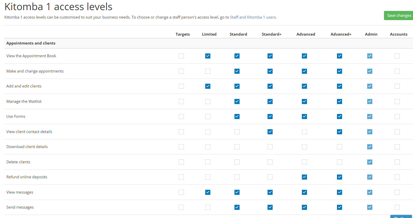Enable Limited for Use Forms
The width and height of the screenshot is (413, 218).
pos(208,117)
